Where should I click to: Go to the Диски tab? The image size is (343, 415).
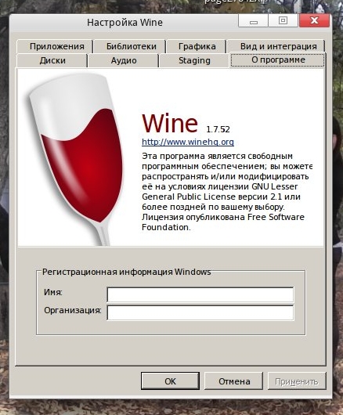pos(52,60)
